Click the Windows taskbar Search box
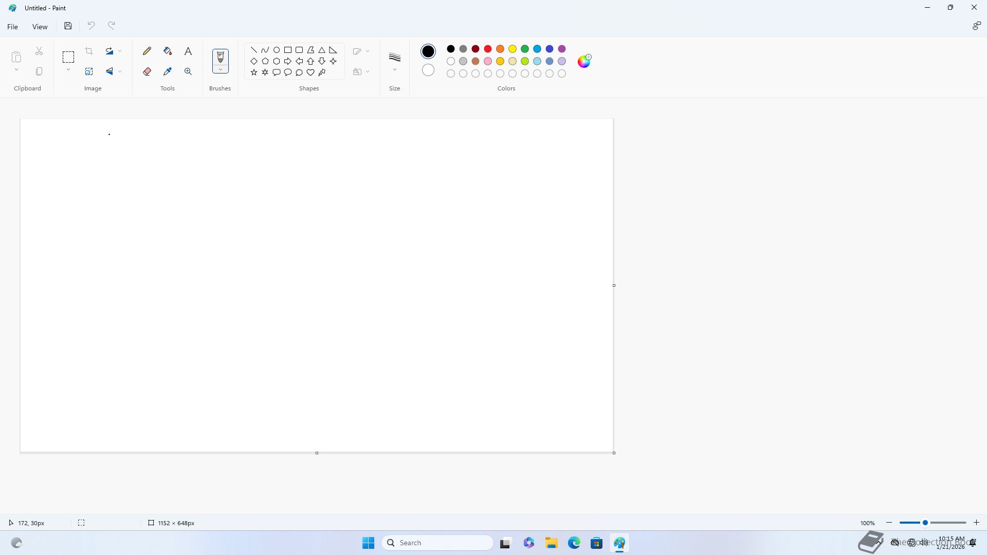Image resolution: width=987 pixels, height=555 pixels. (437, 543)
